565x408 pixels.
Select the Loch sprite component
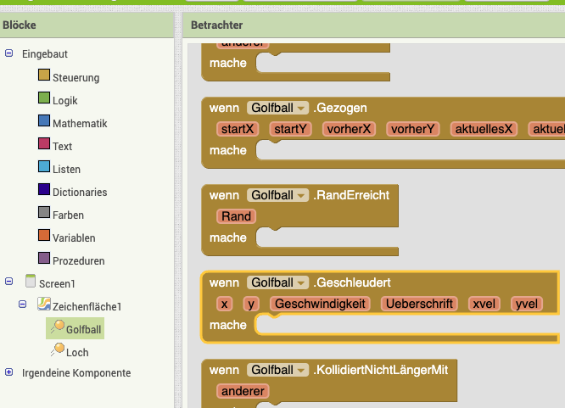pos(76,351)
